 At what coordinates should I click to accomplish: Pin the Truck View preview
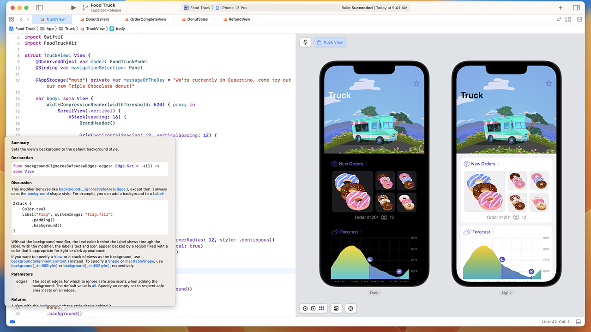(x=305, y=42)
